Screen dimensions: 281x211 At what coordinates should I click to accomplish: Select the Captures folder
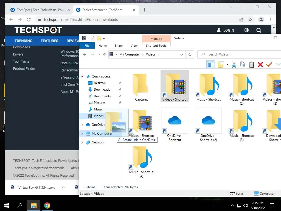click(141, 87)
